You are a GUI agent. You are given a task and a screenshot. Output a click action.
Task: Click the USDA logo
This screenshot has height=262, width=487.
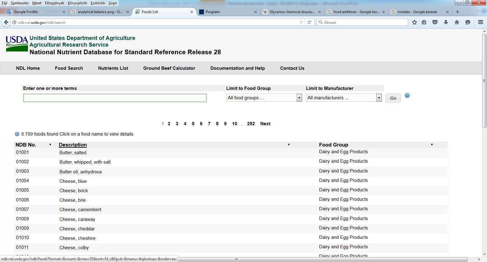[17, 44]
